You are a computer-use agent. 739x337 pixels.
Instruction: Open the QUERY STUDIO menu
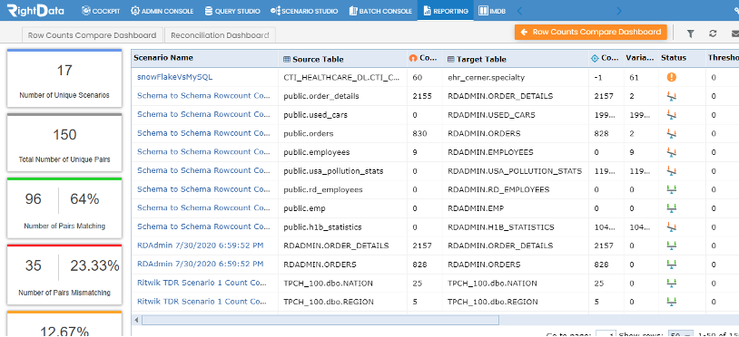pos(232,11)
